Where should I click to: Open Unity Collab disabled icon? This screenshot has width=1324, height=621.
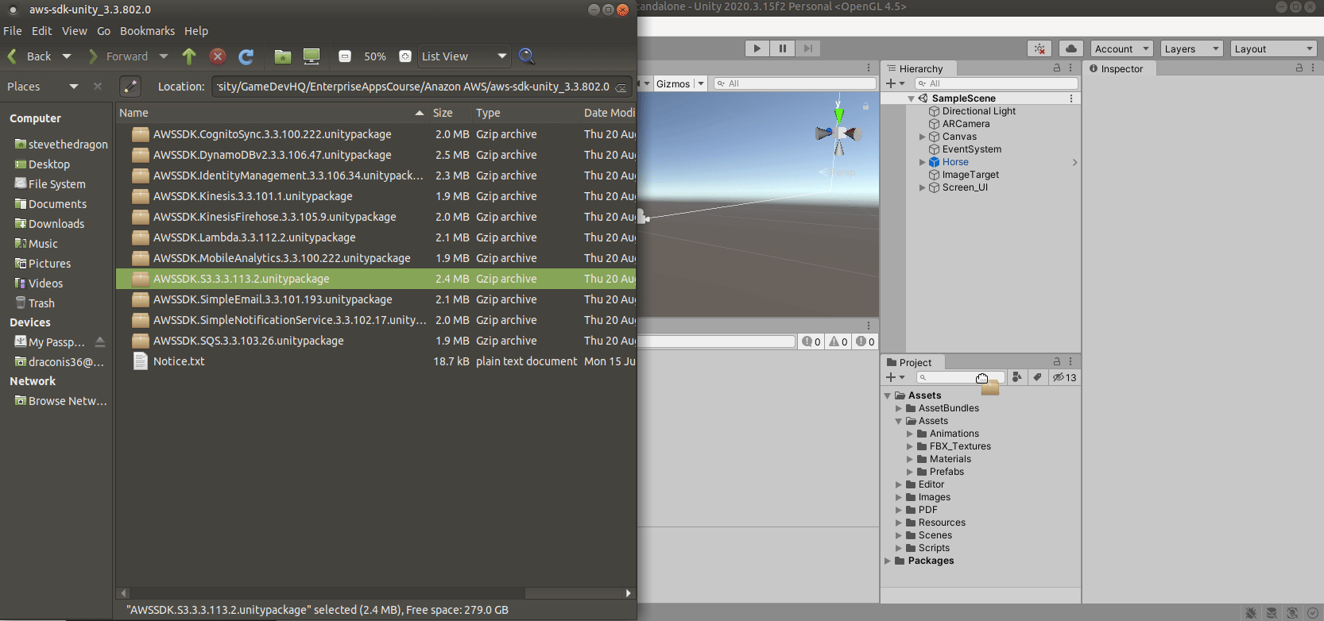pos(1039,49)
